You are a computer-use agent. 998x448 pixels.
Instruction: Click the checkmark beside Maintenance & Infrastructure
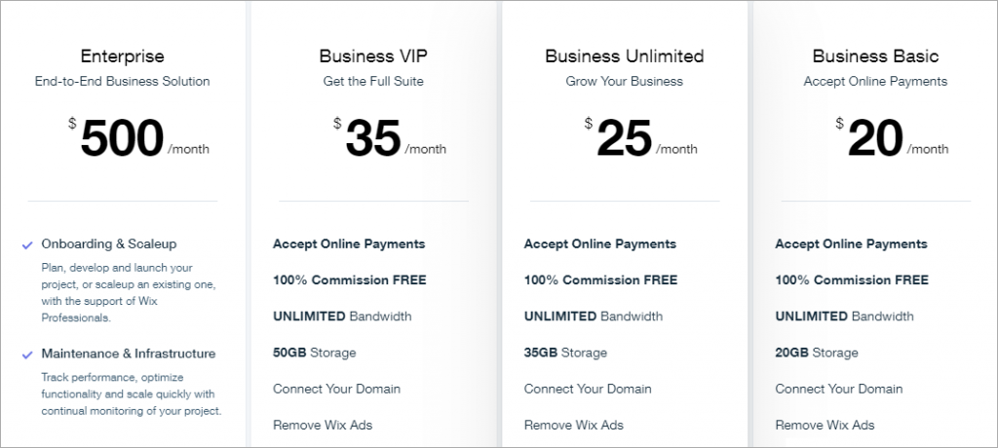[x=26, y=355]
